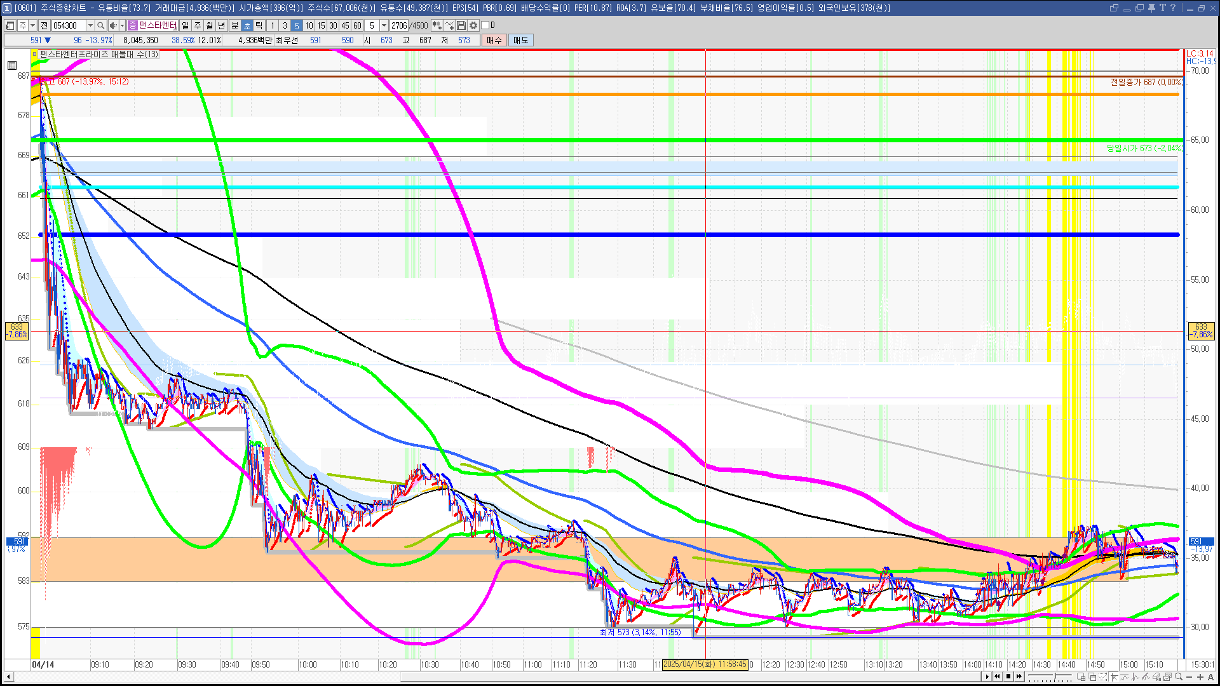Viewport: 1220px width, 686px height.
Task: Open the stock code 054300 dropdown arrow
Action: pyautogui.click(x=90, y=25)
